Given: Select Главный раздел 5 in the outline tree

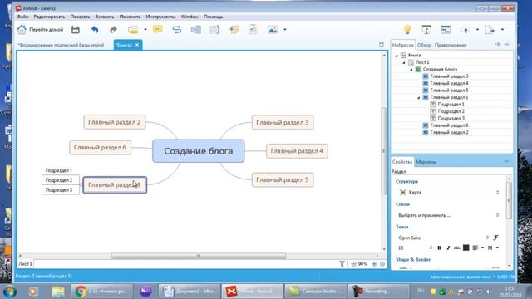Looking at the screenshot, I should tap(449, 91).
